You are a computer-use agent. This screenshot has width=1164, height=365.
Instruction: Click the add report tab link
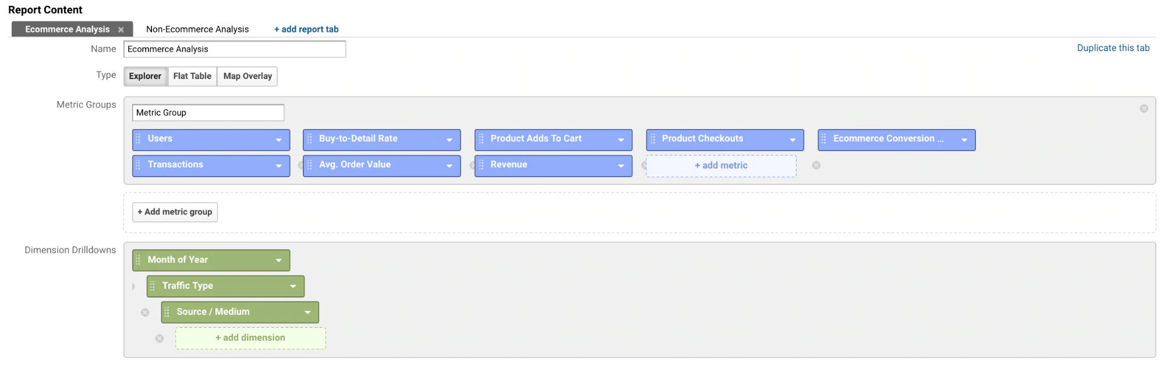tap(306, 29)
